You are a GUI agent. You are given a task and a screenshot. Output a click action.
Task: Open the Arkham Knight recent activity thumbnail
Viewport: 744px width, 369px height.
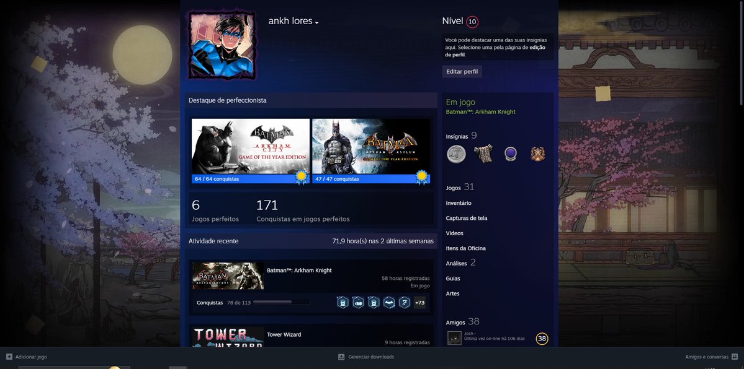pos(228,276)
